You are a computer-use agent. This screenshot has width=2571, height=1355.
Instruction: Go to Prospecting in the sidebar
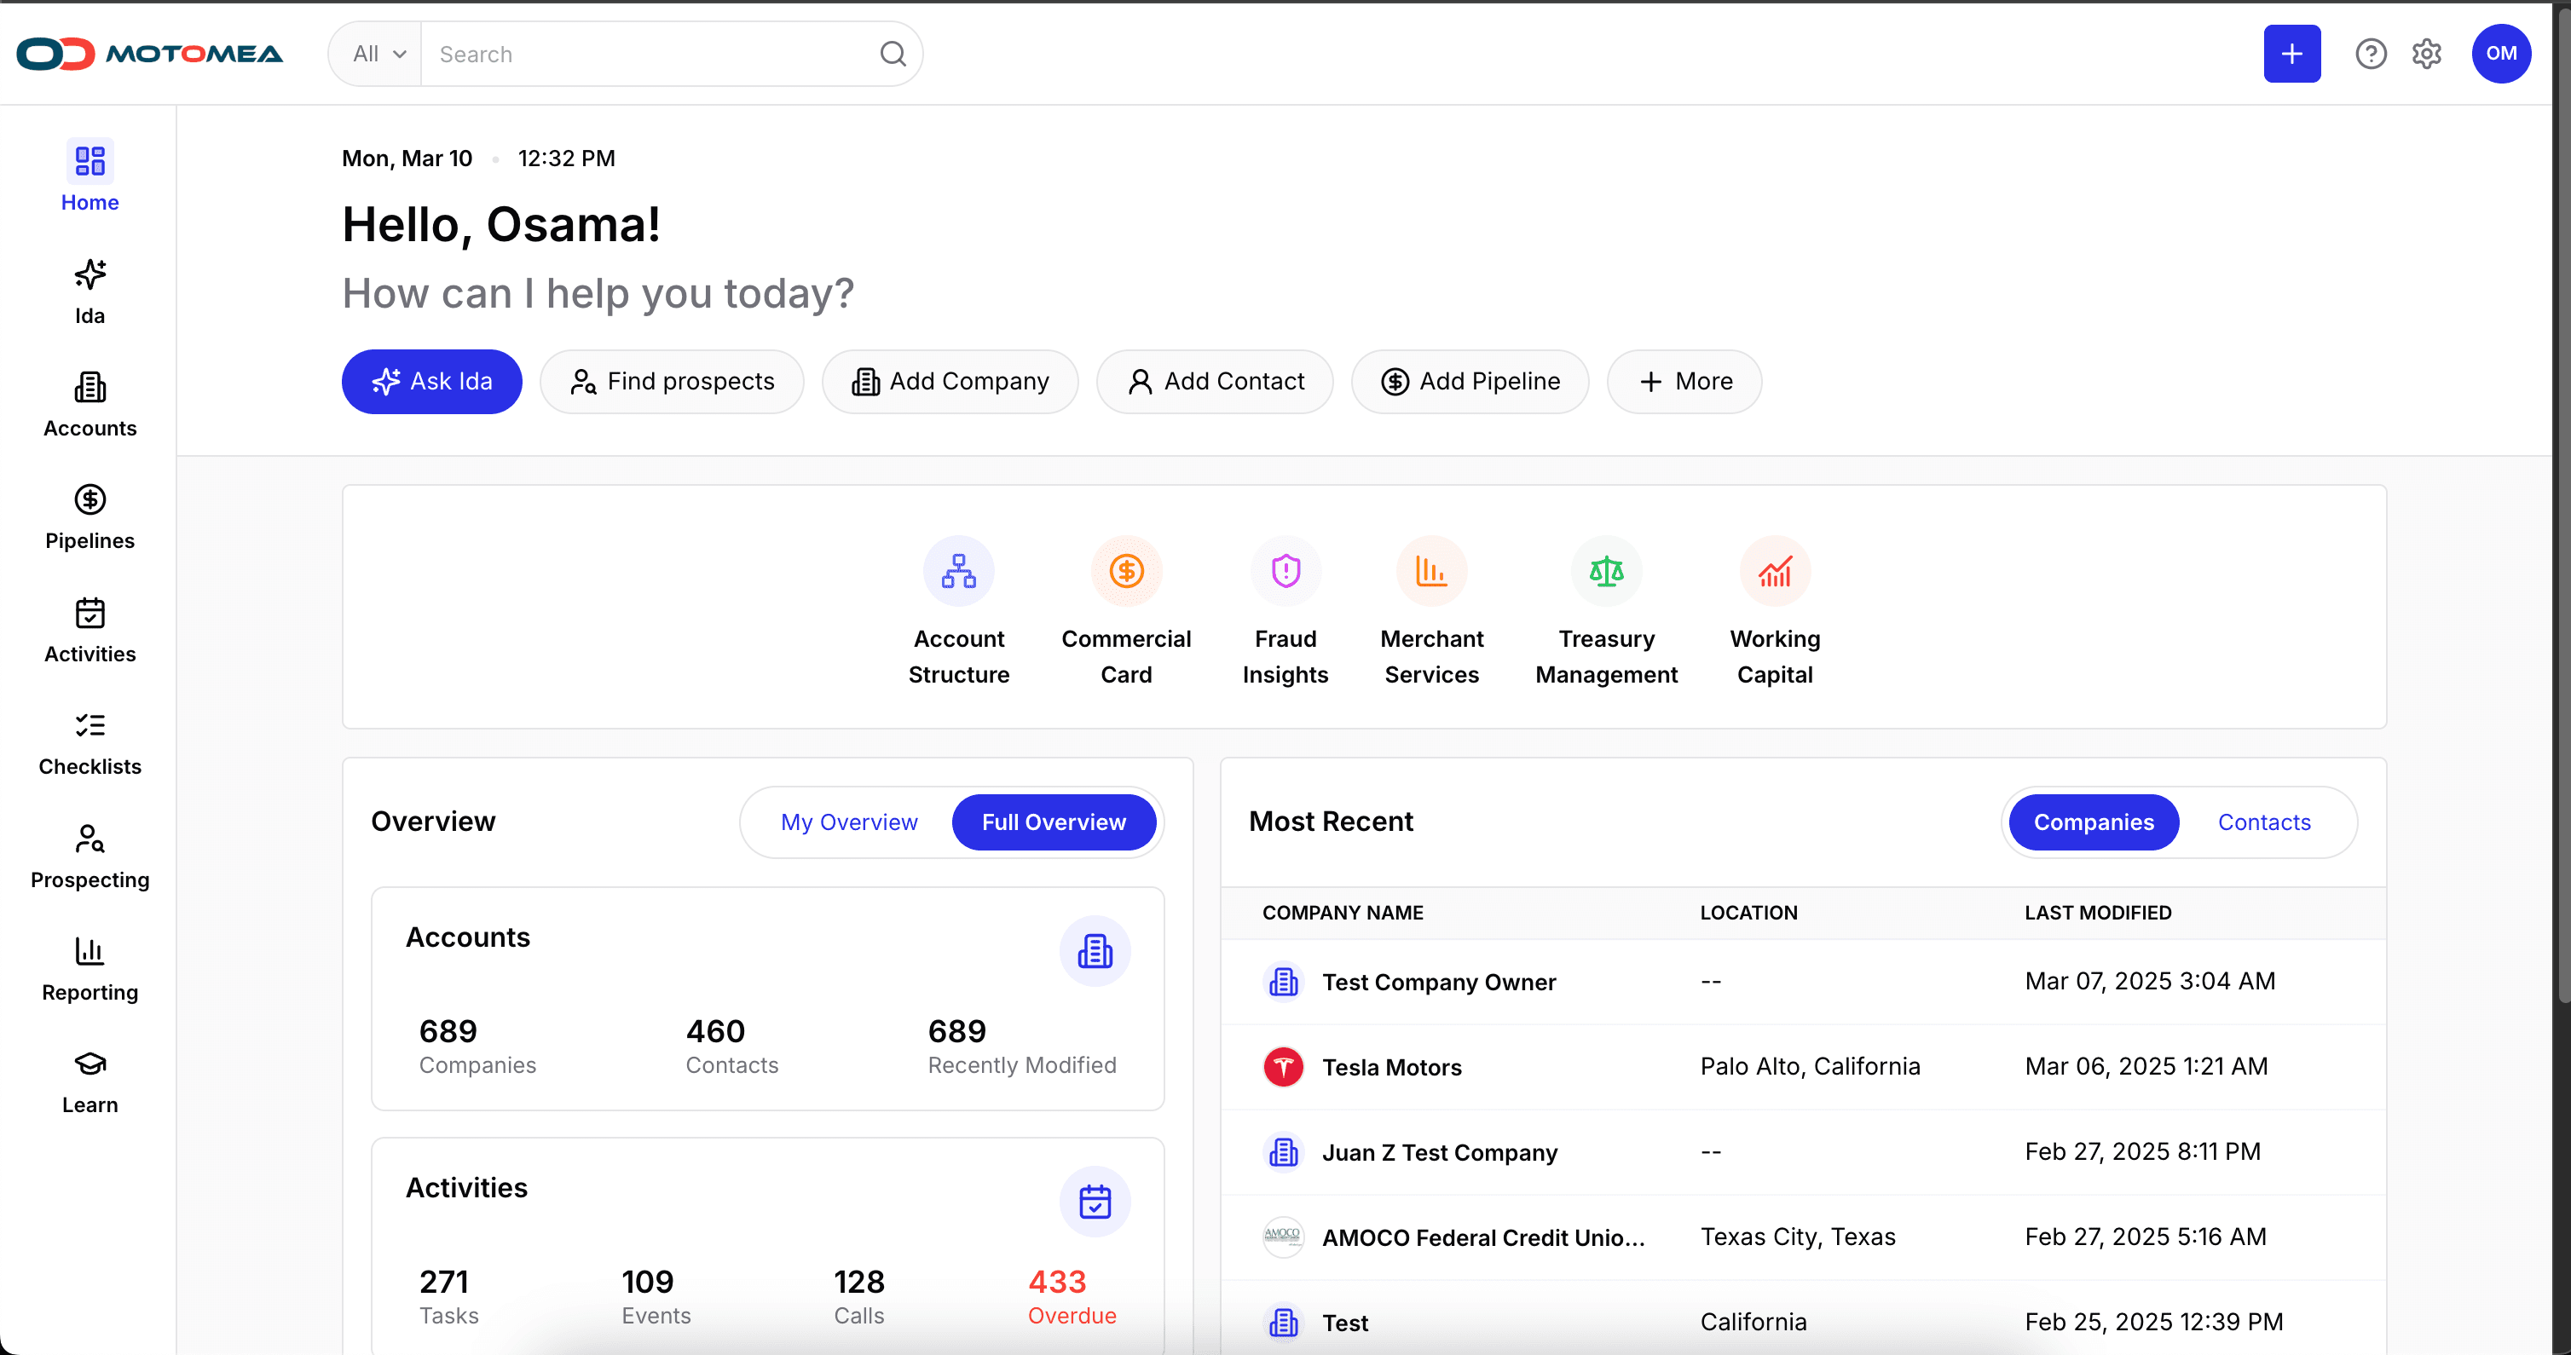[x=90, y=856]
